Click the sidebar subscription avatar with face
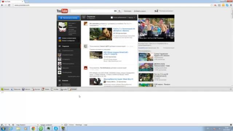The image size is (233, 131). 60,68
